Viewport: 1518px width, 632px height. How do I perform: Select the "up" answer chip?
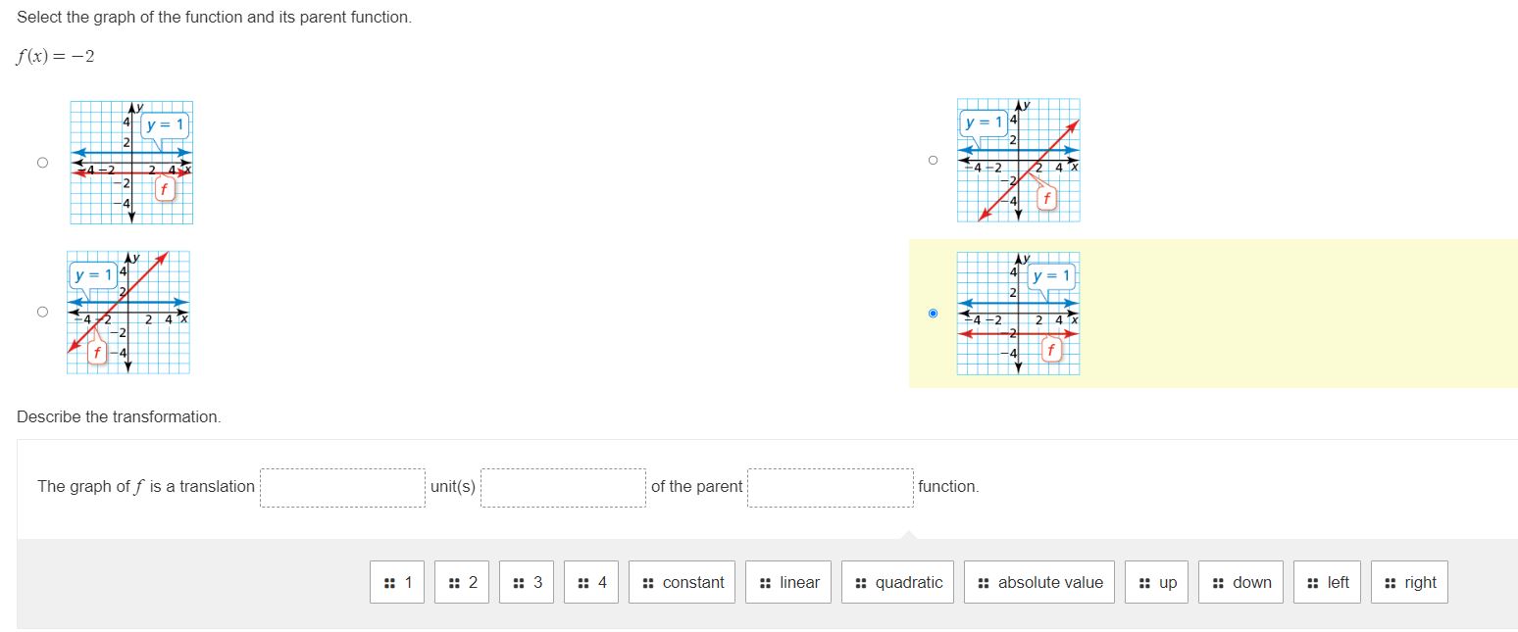point(1156,581)
